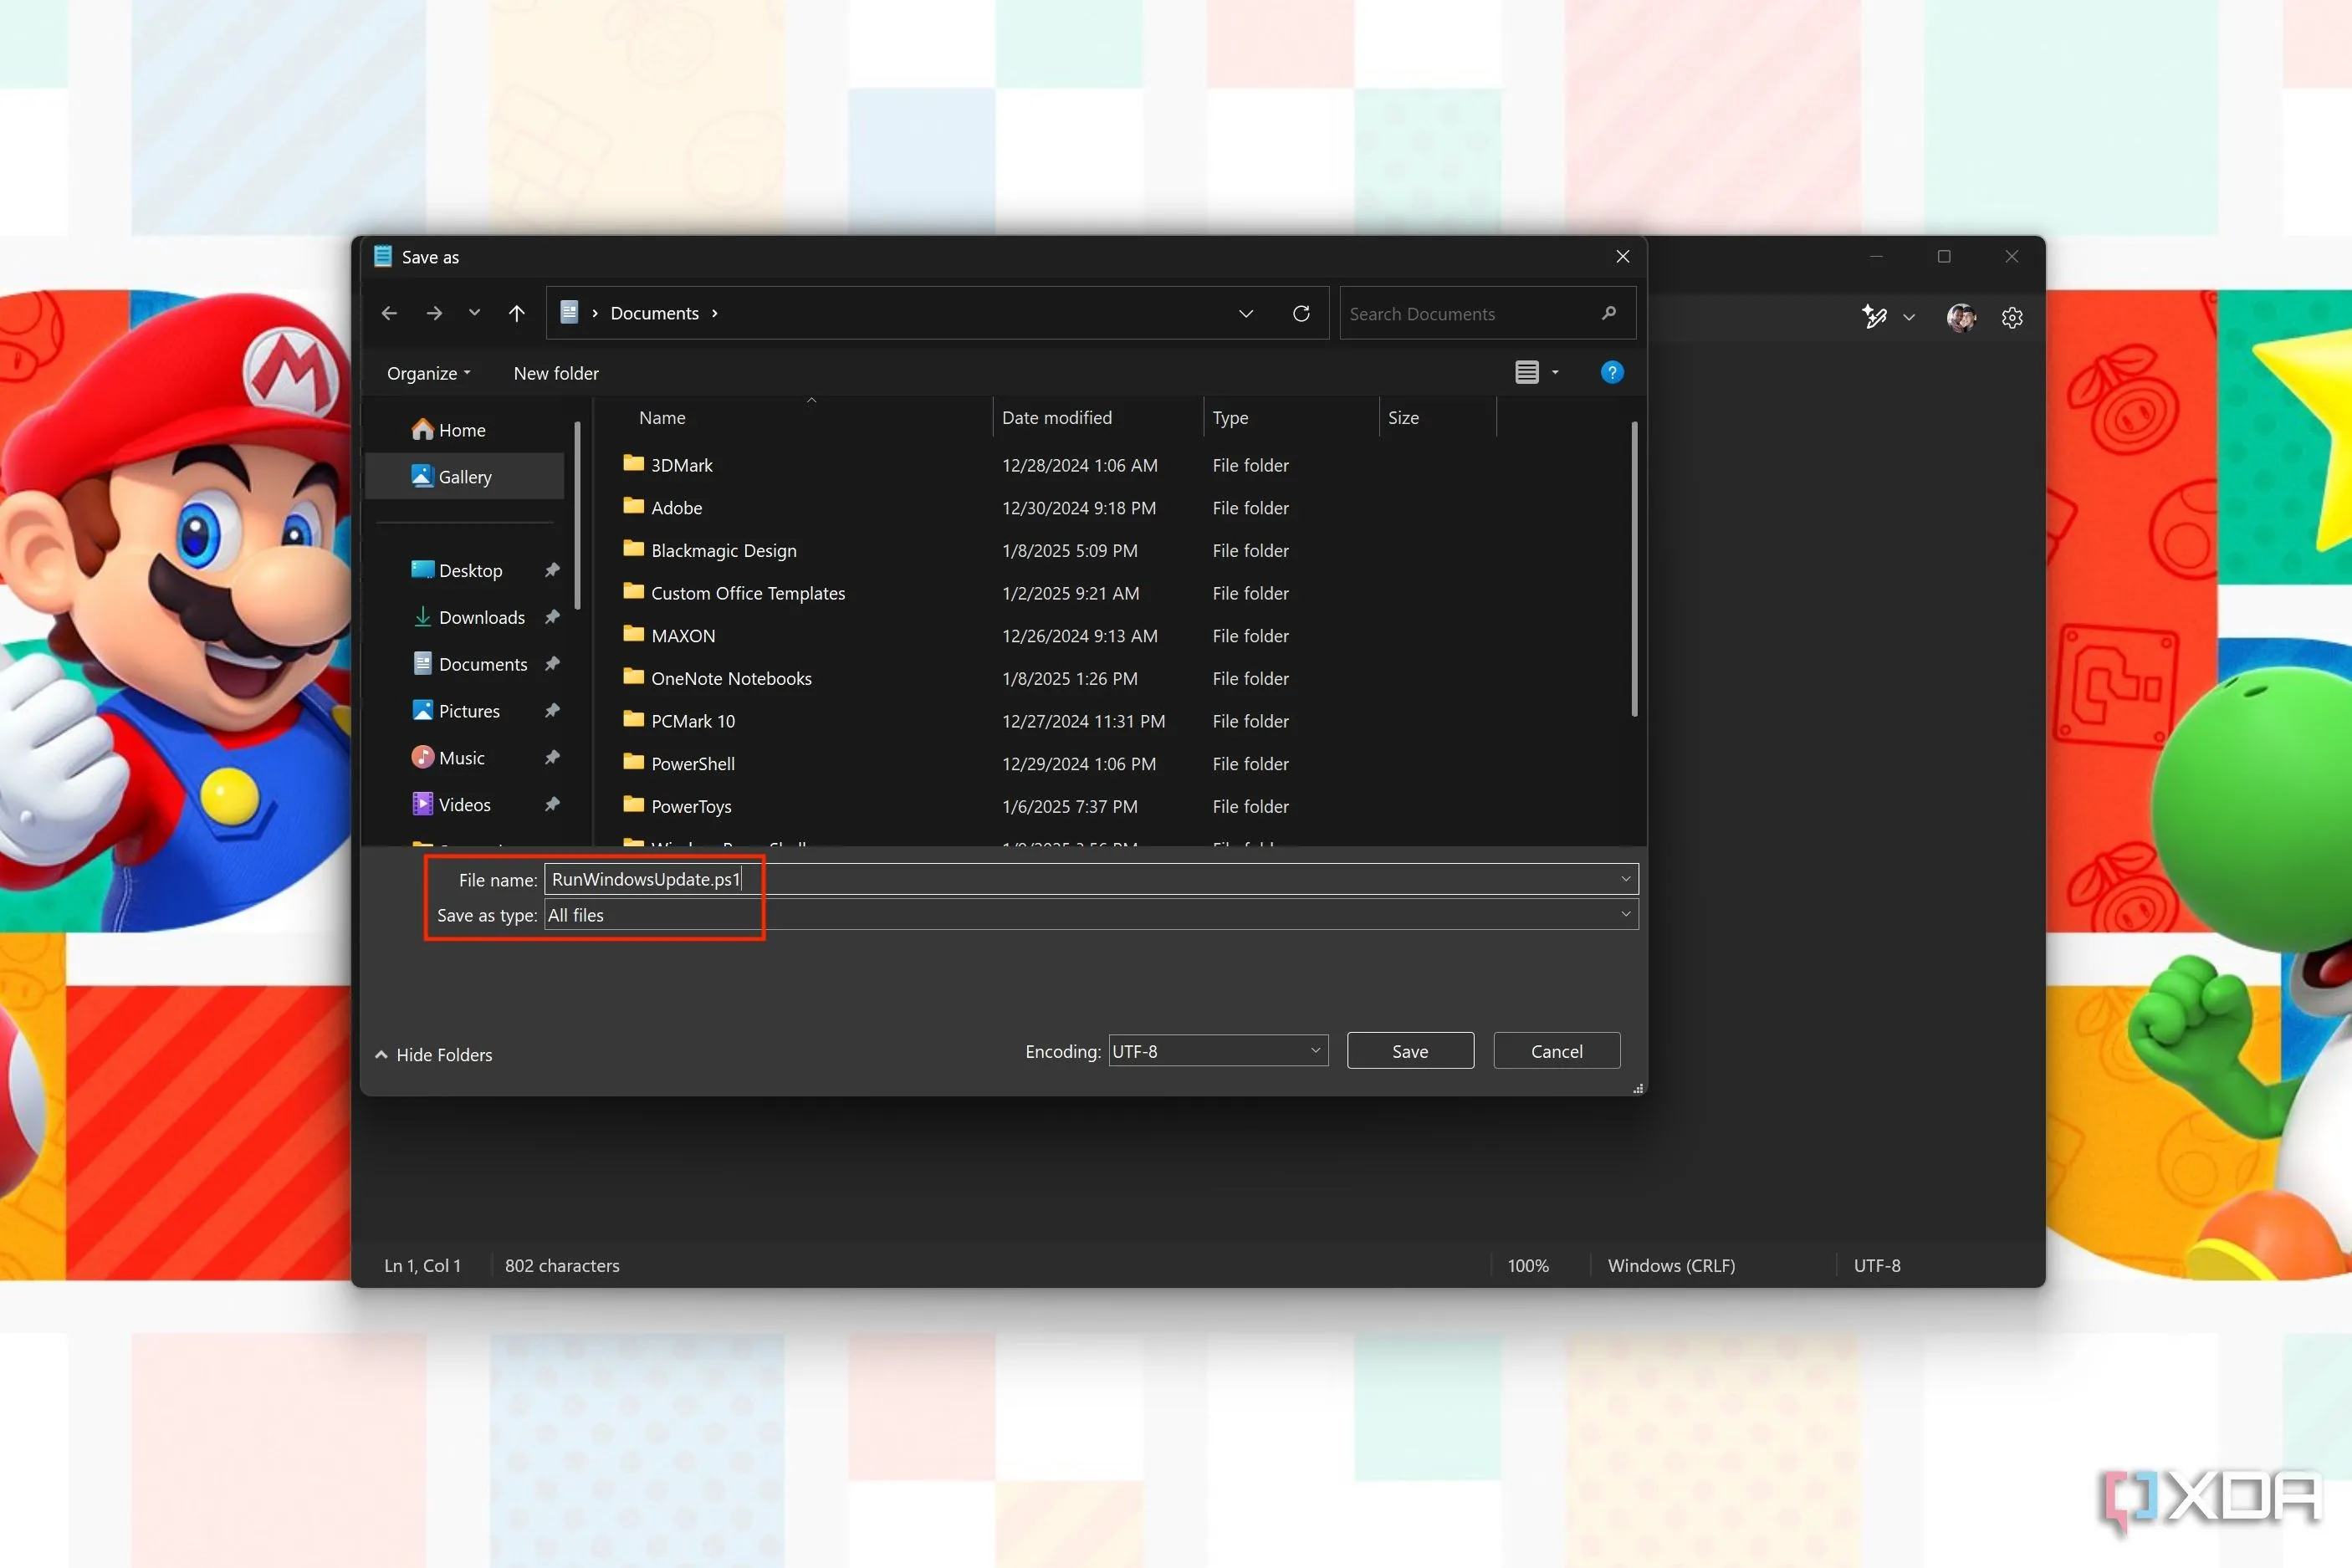Open the Notepad settings gear

coord(2012,318)
